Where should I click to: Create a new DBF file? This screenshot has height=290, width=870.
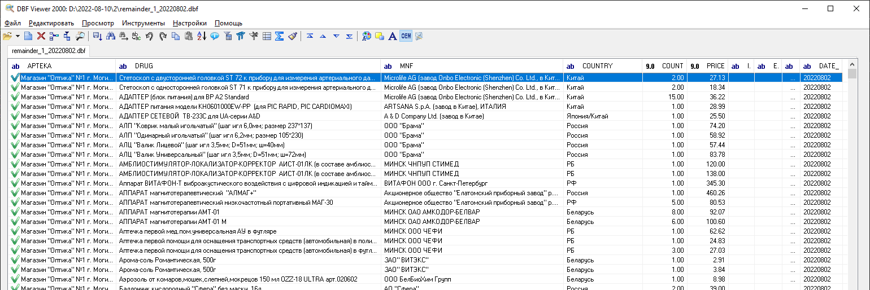pyautogui.click(x=28, y=36)
